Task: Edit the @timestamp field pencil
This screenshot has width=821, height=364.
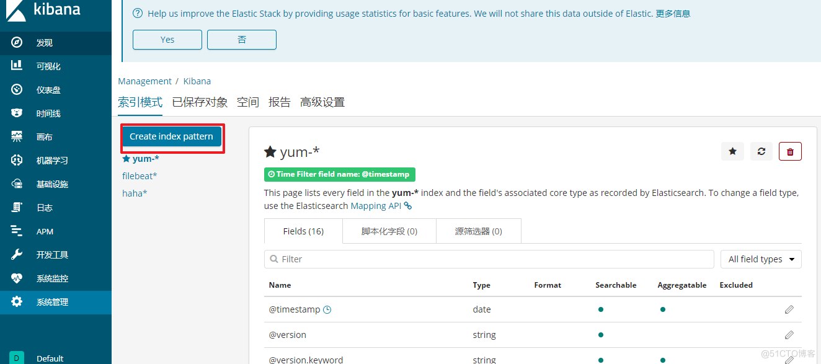Action: click(x=789, y=309)
